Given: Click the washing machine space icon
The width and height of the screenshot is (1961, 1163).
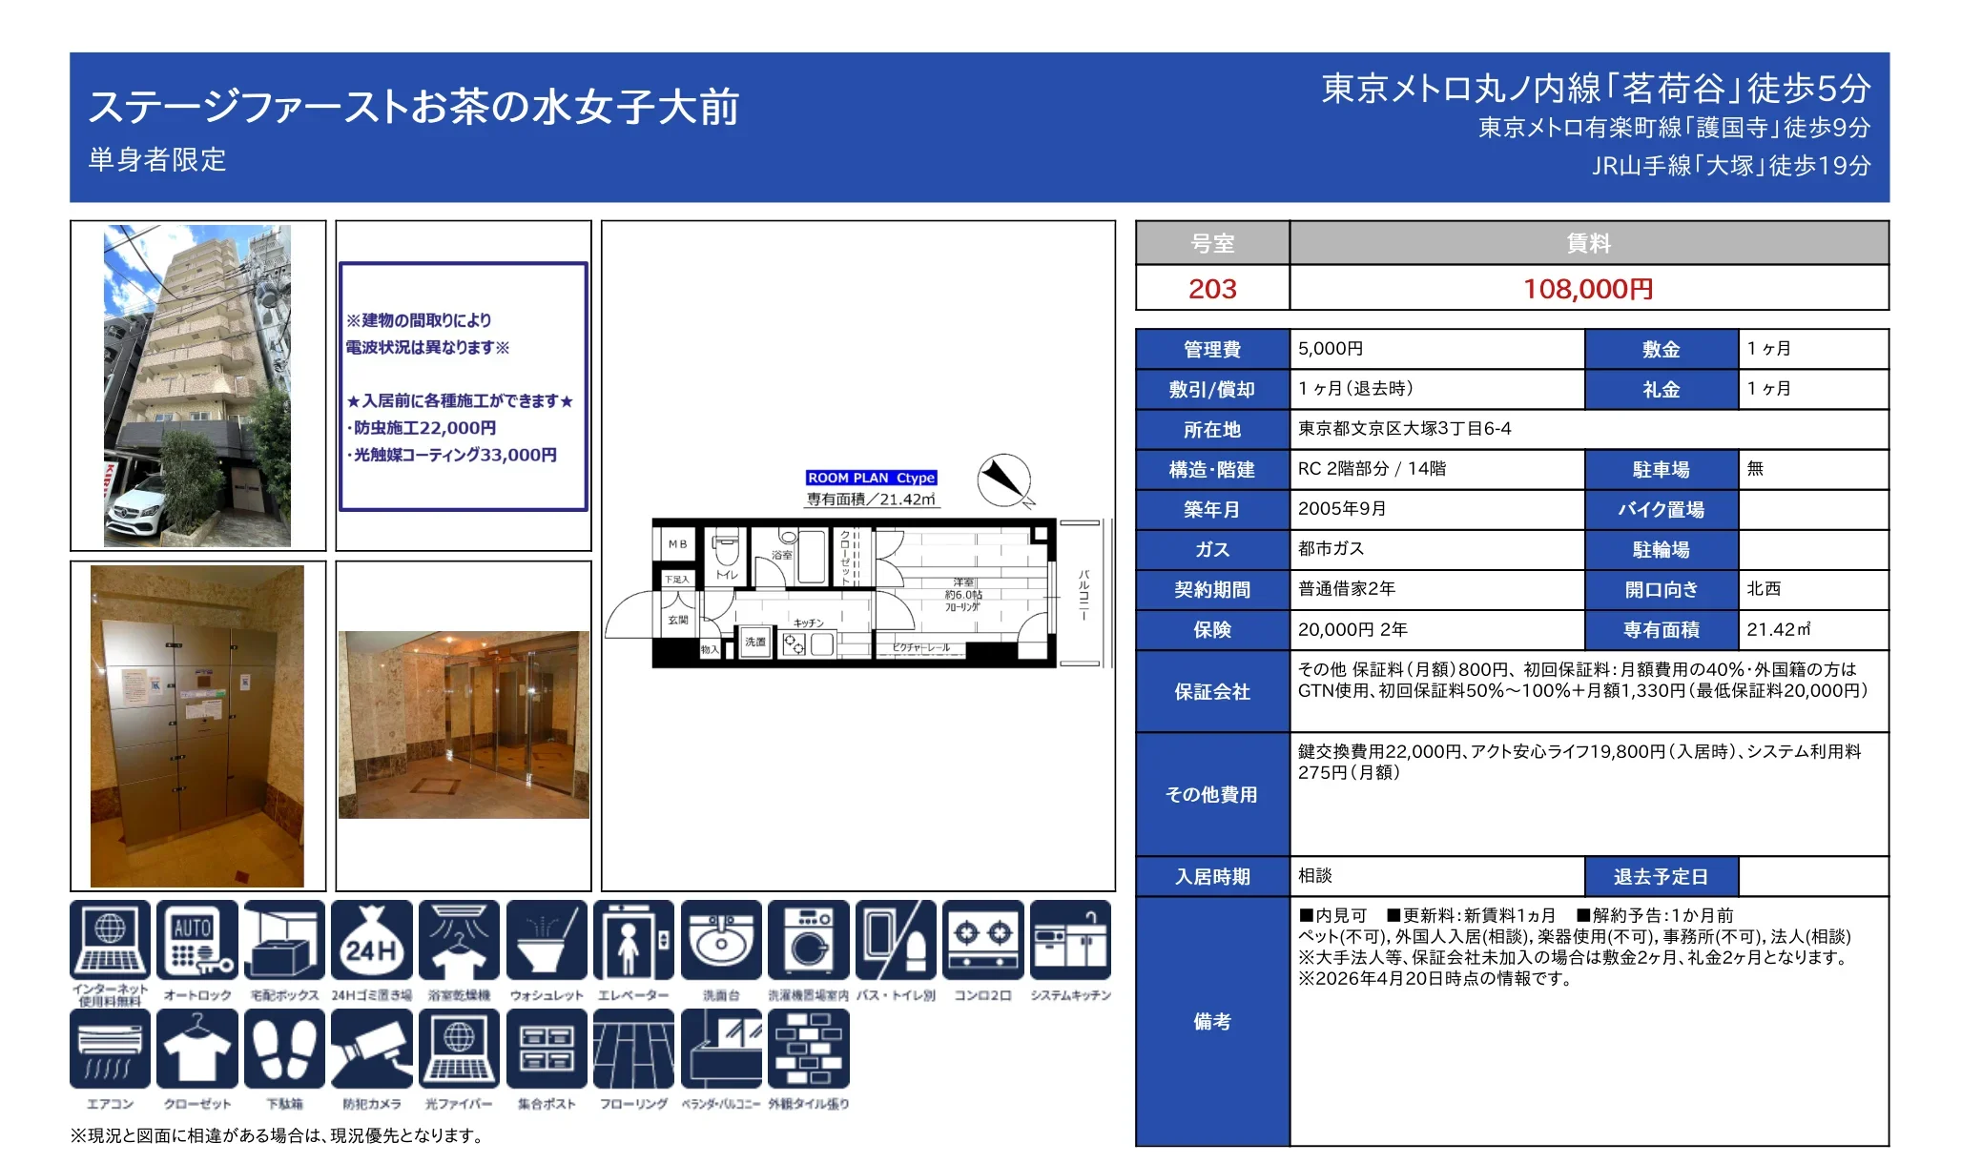Looking at the screenshot, I should (x=808, y=941).
